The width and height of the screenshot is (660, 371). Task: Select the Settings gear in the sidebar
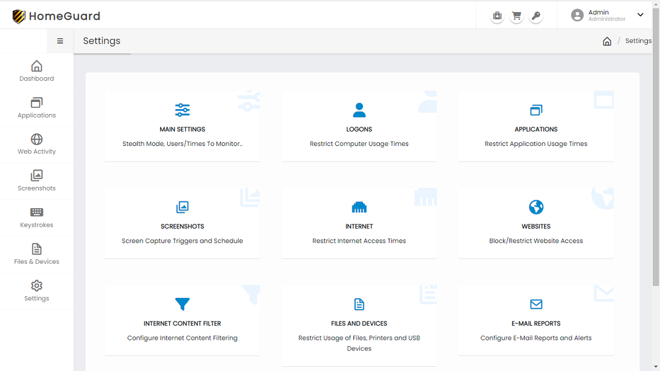(37, 291)
